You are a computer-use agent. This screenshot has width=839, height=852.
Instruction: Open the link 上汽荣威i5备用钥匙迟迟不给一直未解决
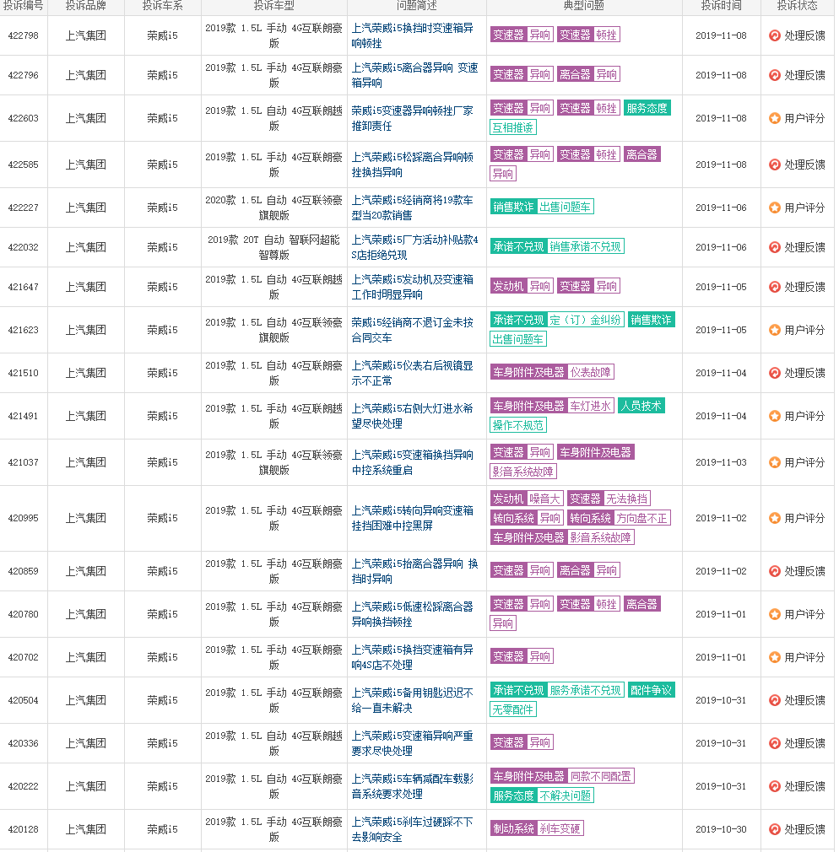click(412, 700)
